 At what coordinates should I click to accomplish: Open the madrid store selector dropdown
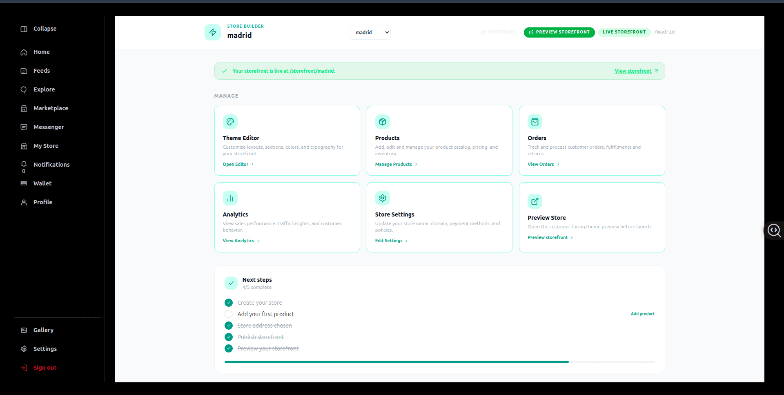(x=370, y=32)
